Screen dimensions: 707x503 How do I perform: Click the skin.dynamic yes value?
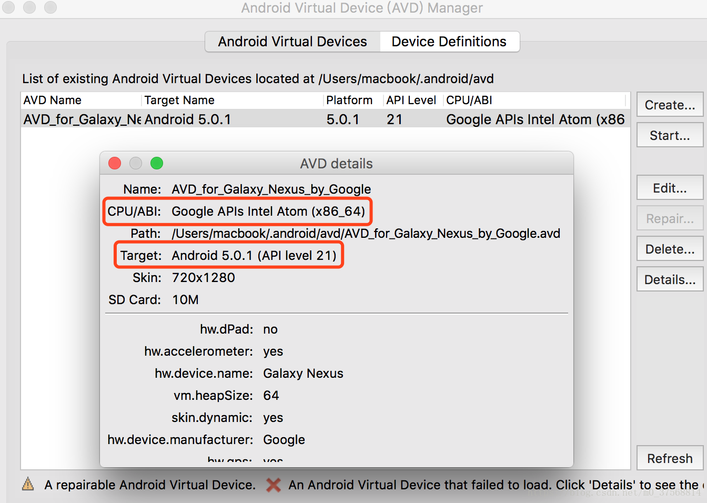click(273, 418)
